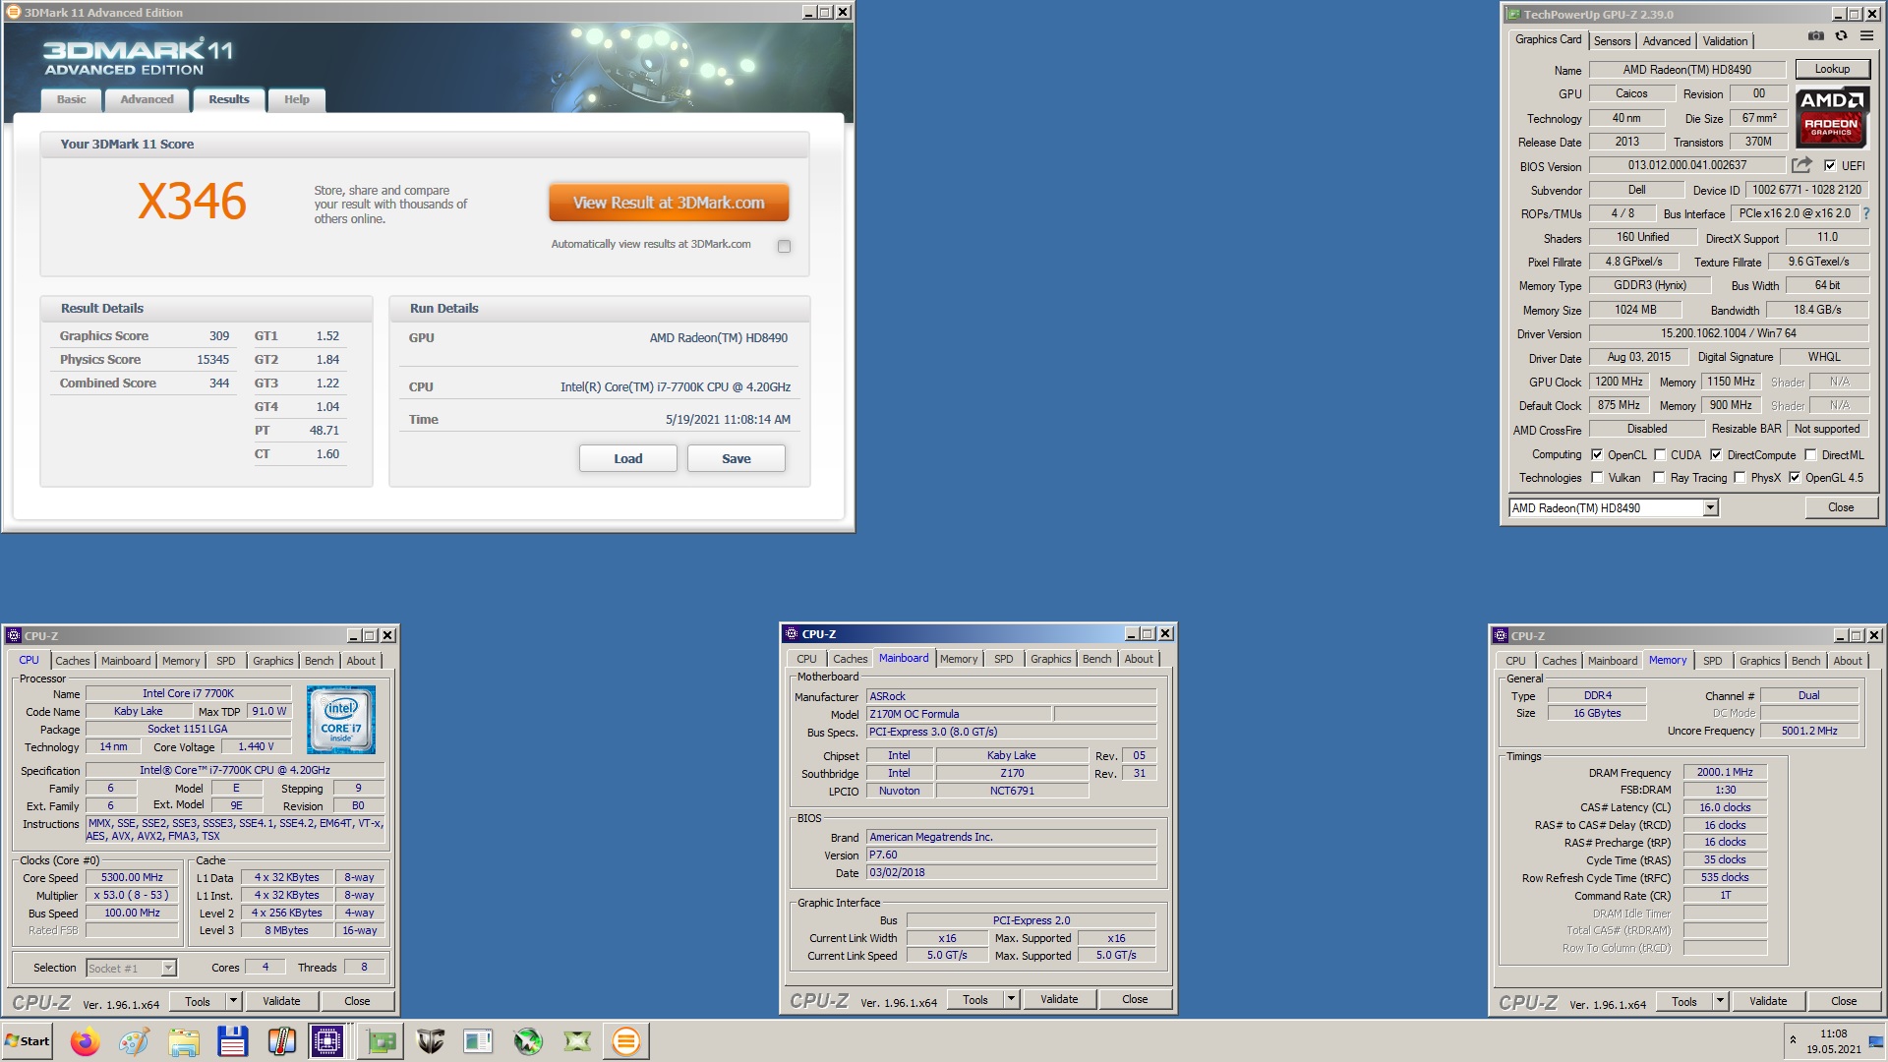Screen dimensions: 1888x1062
Task: Click the BIOS export share icon in GPU-Z
Action: point(1801,165)
